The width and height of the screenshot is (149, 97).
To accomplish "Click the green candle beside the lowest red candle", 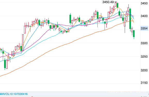I will [x=5, y=64].
